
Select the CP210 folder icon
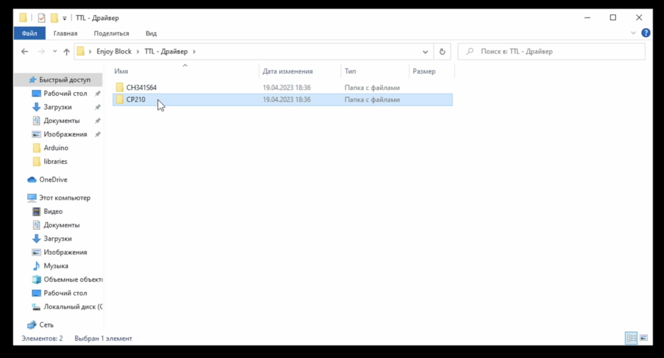(x=120, y=100)
